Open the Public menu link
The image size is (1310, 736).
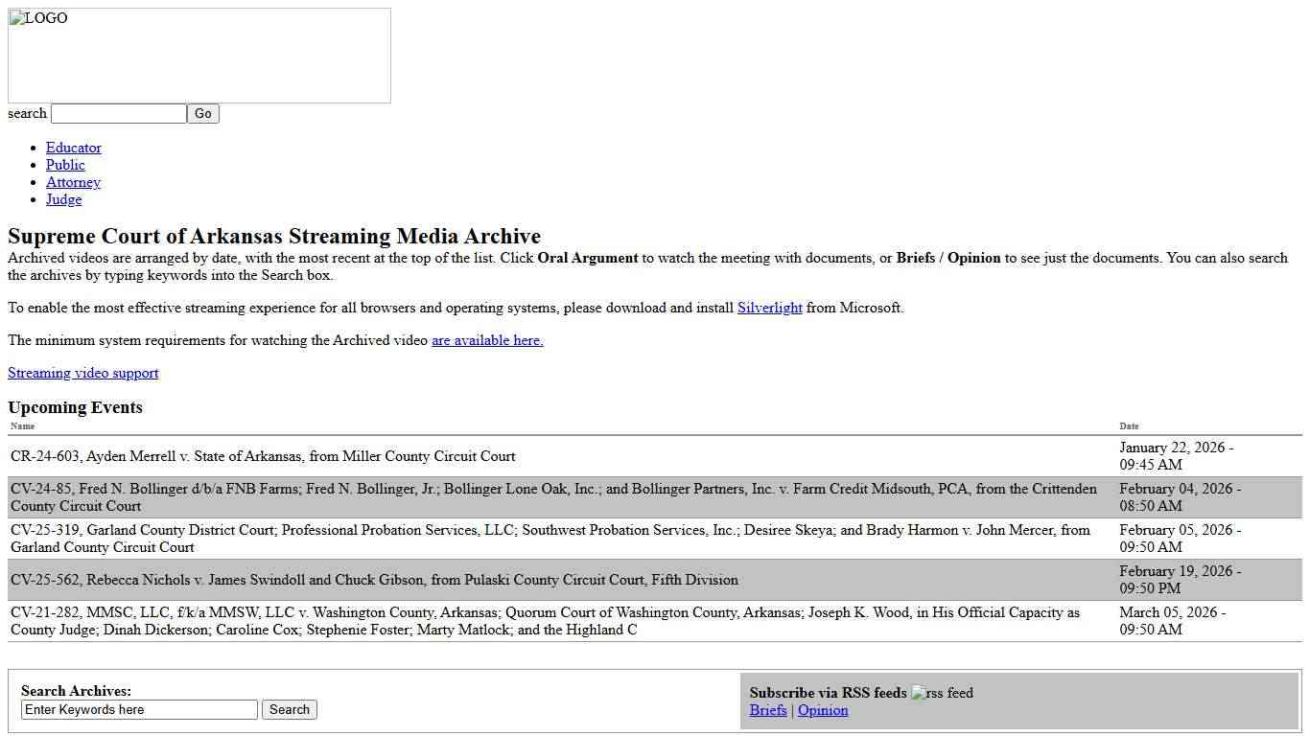(65, 165)
